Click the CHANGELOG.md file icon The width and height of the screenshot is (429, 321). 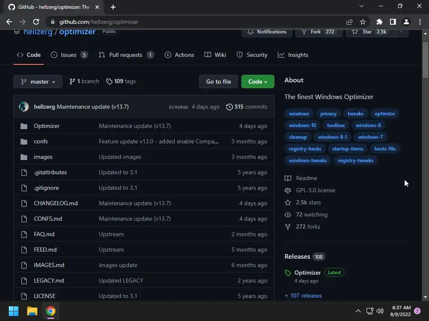24,204
